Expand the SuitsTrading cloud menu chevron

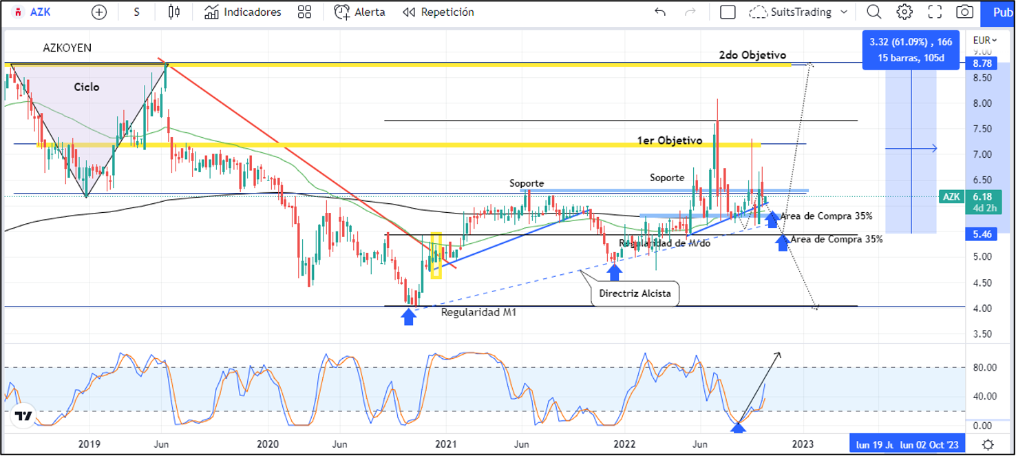tap(843, 12)
